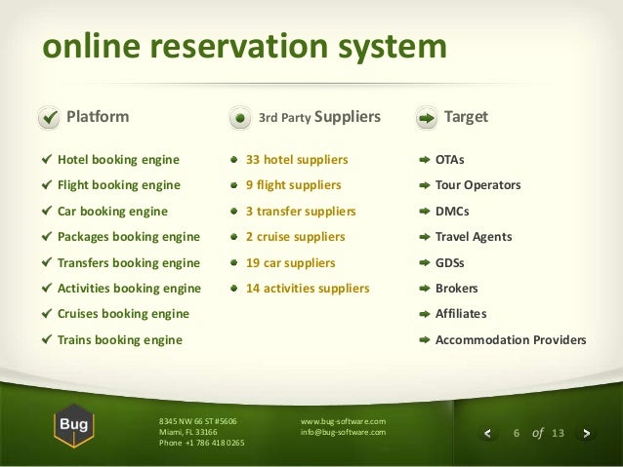This screenshot has width=623, height=467.
Task: Click the info@bug-software.com email link
Action: click(343, 432)
